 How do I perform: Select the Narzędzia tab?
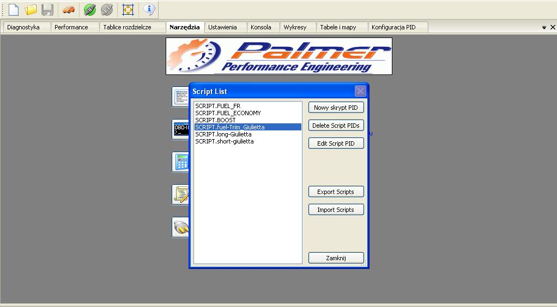[x=185, y=27]
